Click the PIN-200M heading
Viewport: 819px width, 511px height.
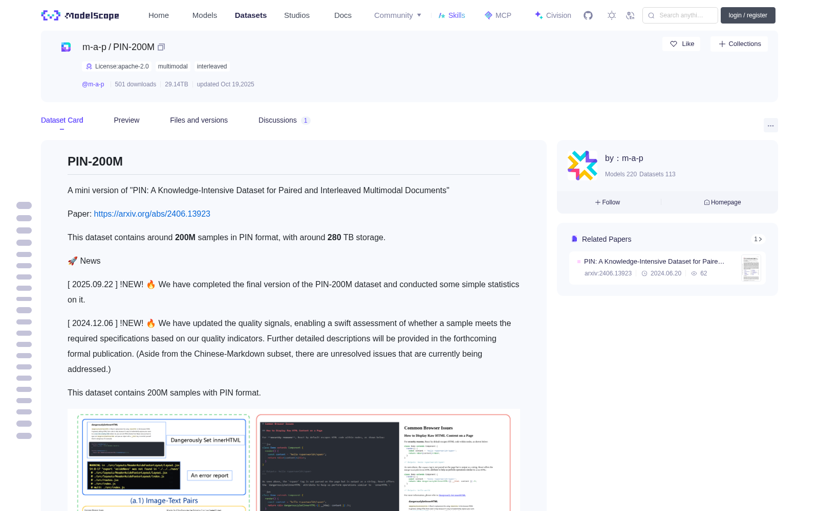(95, 161)
